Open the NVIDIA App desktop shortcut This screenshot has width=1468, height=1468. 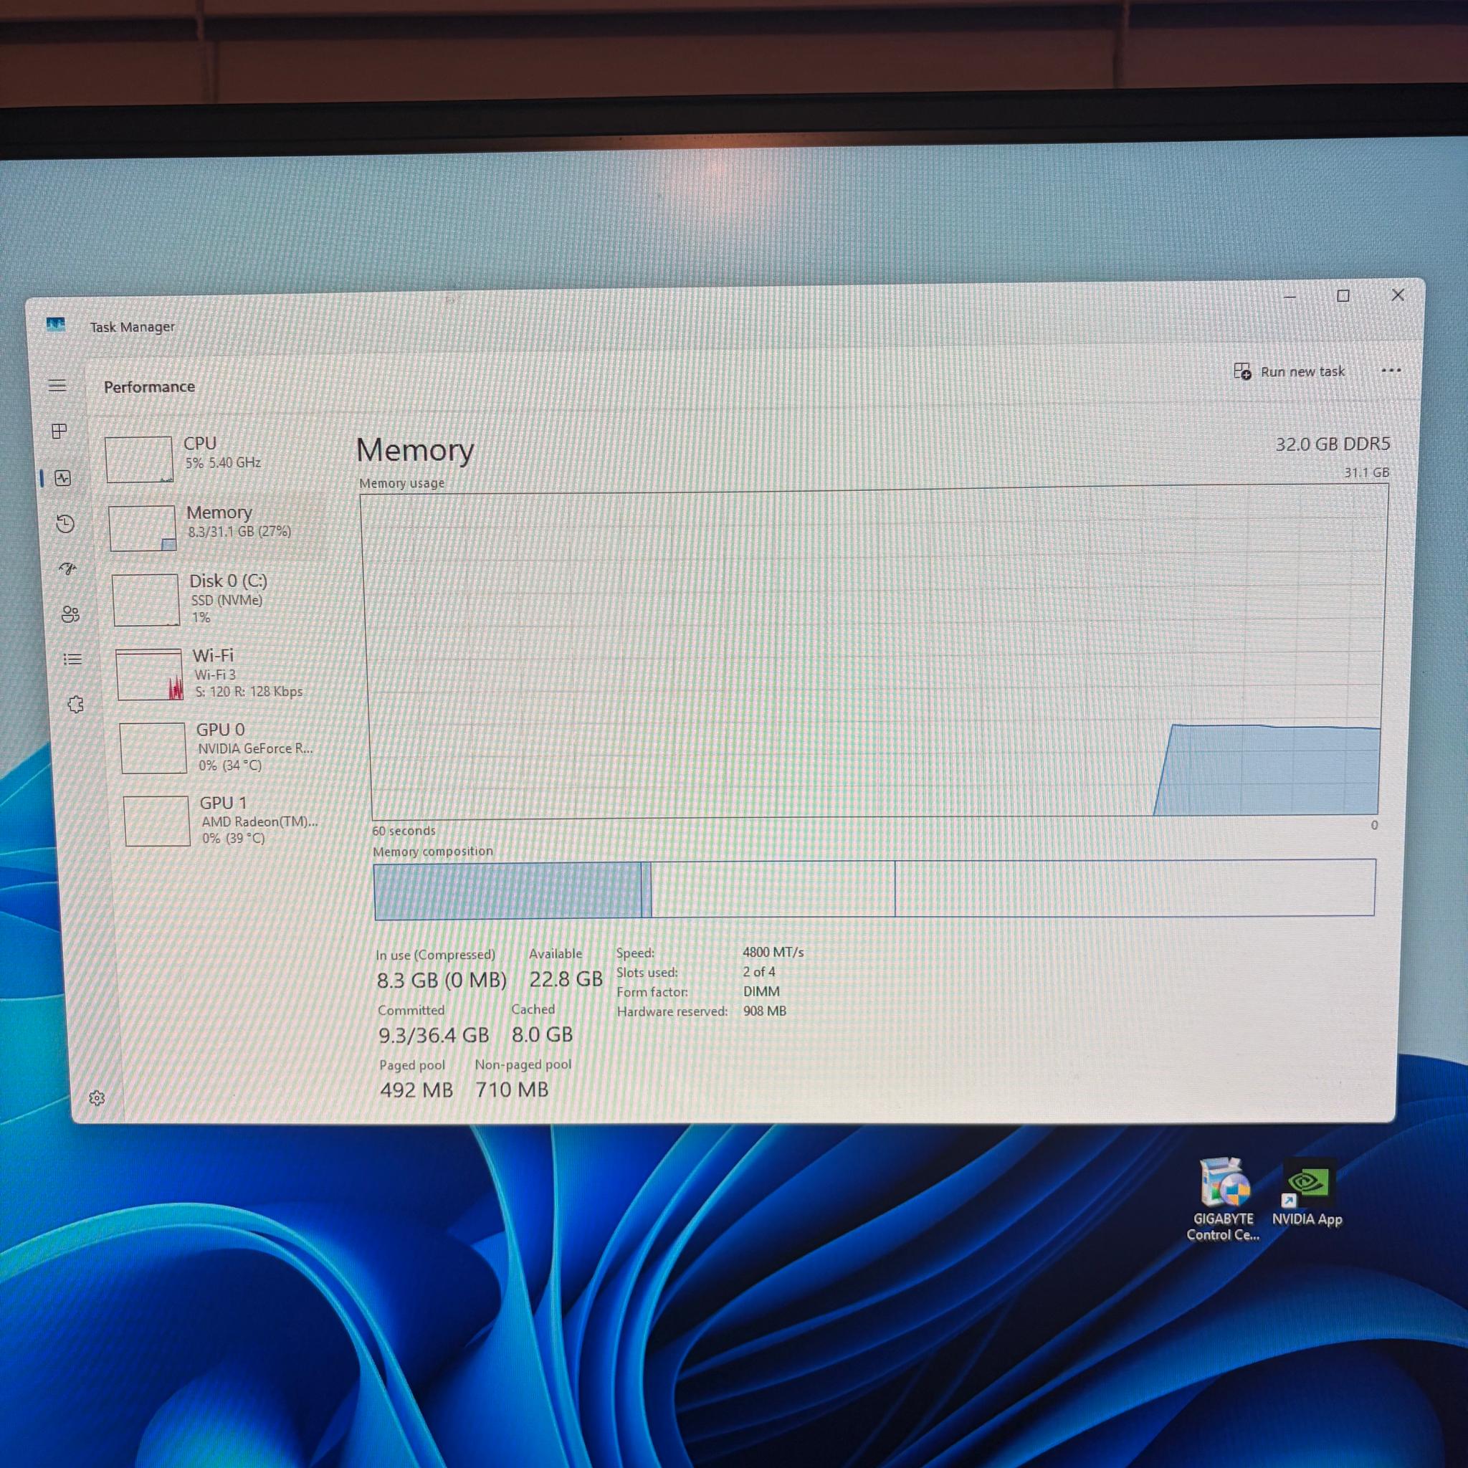1307,1193
